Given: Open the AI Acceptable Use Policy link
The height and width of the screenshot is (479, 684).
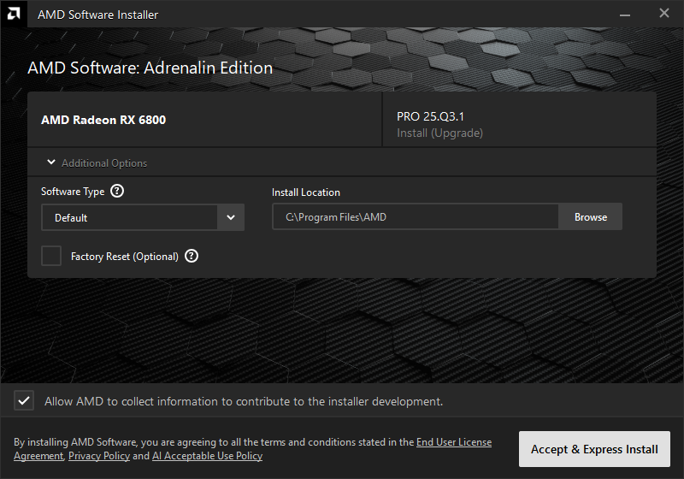Looking at the screenshot, I should [x=207, y=456].
